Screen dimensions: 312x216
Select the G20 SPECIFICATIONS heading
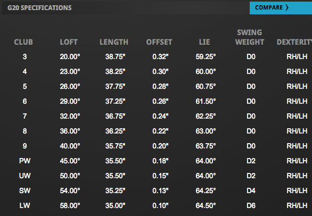[x=39, y=8]
